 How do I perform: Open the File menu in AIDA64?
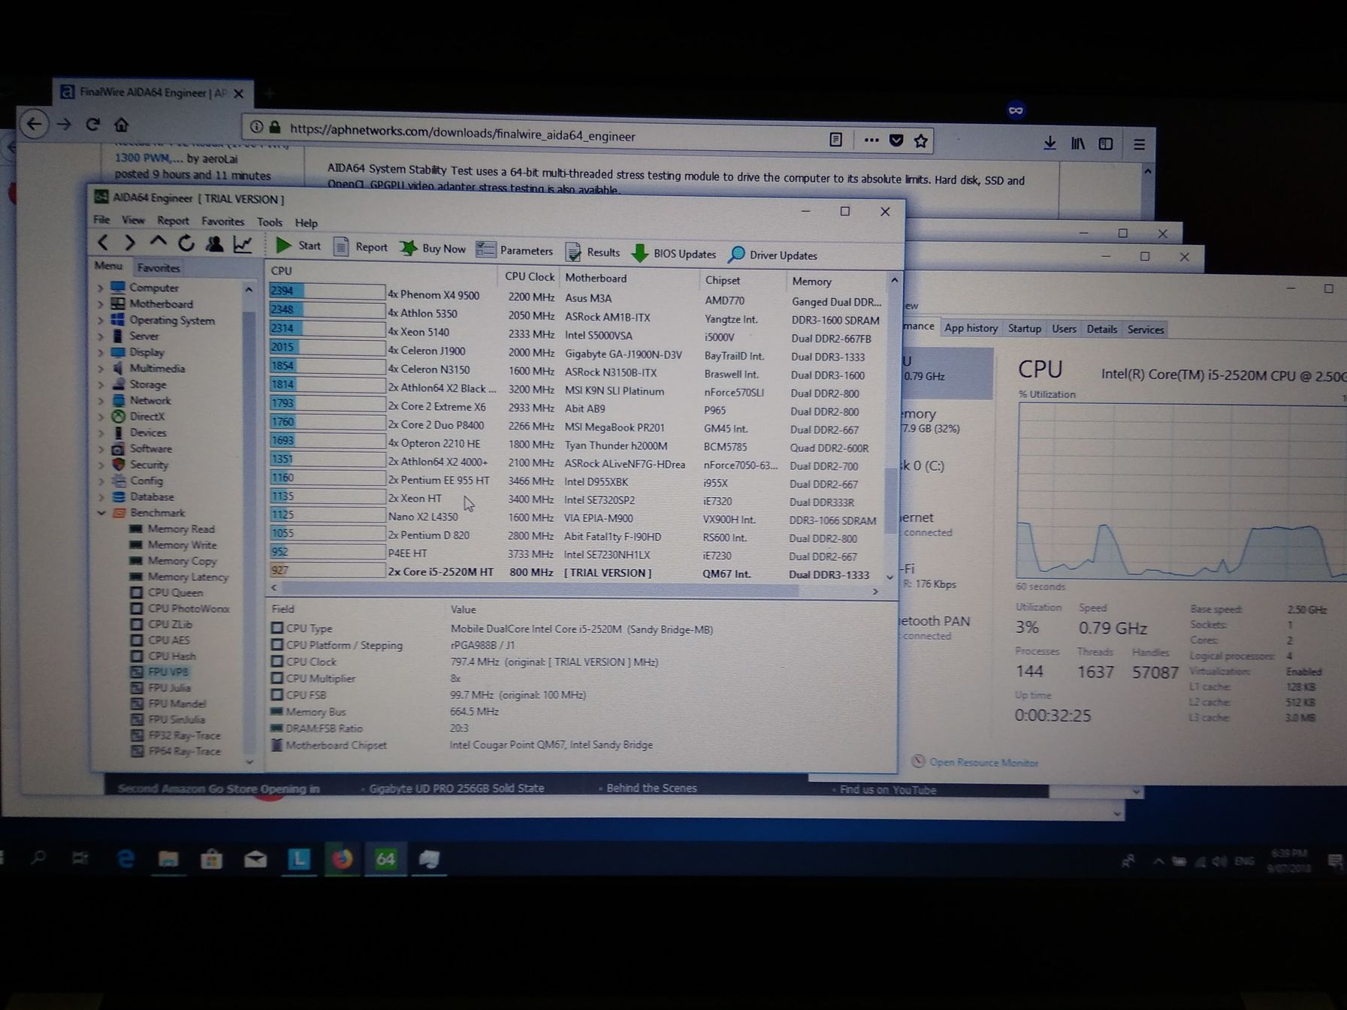pos(101,219)
